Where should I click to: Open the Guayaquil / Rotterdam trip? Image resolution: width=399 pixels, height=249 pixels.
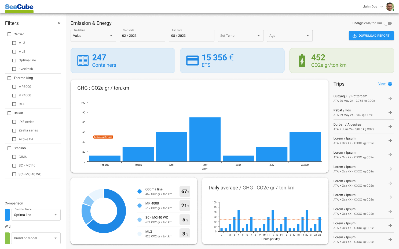[x=364, y=98]
